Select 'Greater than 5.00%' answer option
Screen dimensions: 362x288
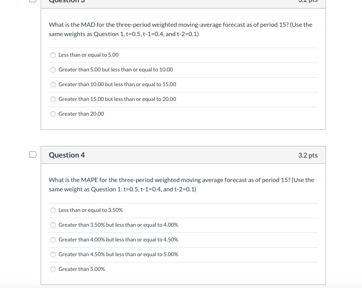coord(53,269)
